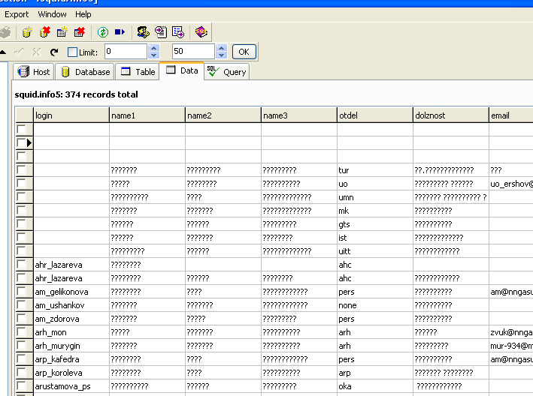Tick the row selector for arp_koroleva
The width and height of the screenshot is (533, 396).
tap(21, 373)
